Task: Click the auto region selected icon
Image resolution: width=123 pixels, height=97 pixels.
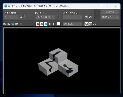Action: (25, 17)
